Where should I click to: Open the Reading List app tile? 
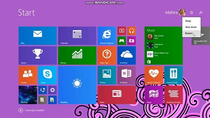click(x=174, y=95)
